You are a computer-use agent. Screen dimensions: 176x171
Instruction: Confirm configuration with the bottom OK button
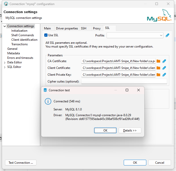click(135, 163)
